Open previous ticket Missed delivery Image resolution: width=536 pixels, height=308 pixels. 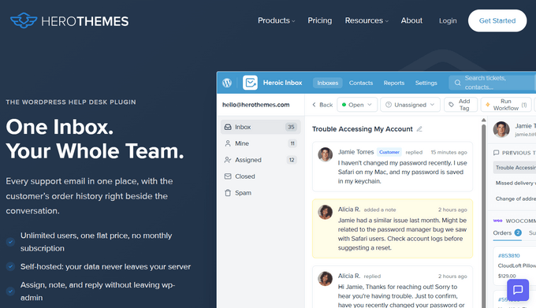pos(516,183)
